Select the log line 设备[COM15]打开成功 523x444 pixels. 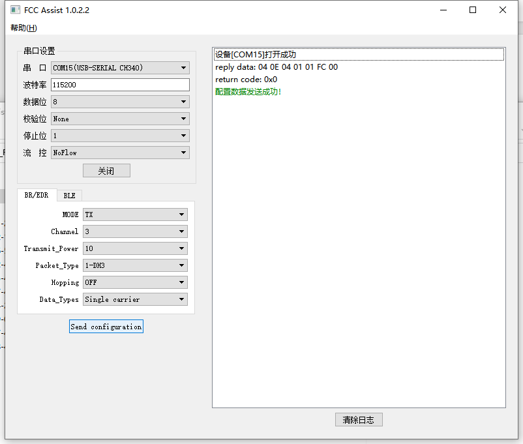[359, 54]
